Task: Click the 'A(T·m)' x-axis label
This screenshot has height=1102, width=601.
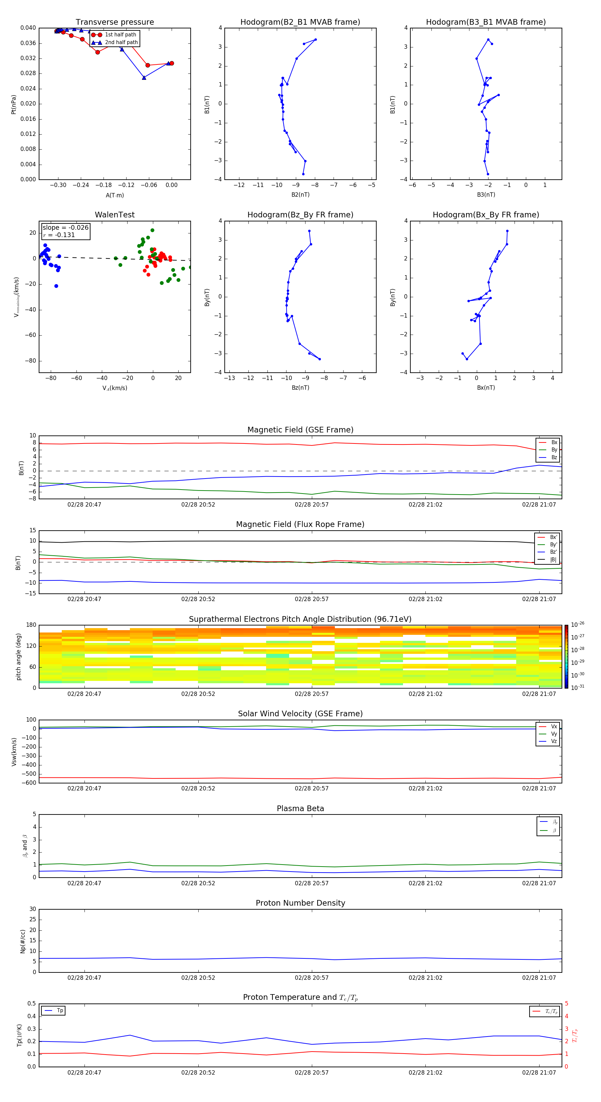Action: 115,195
